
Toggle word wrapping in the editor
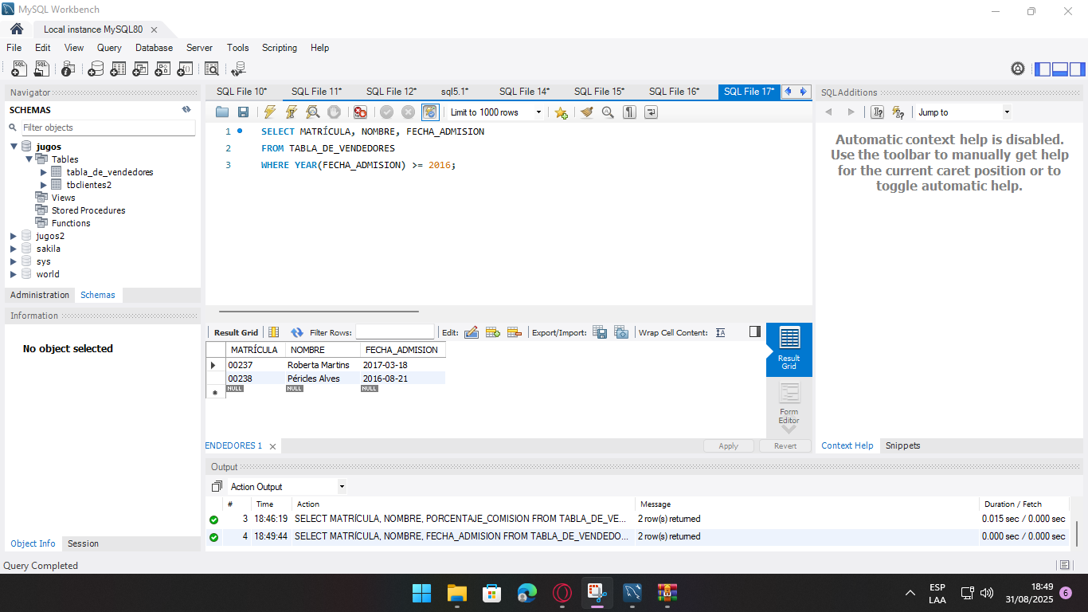pyautogui.click(x=651, y=112)
